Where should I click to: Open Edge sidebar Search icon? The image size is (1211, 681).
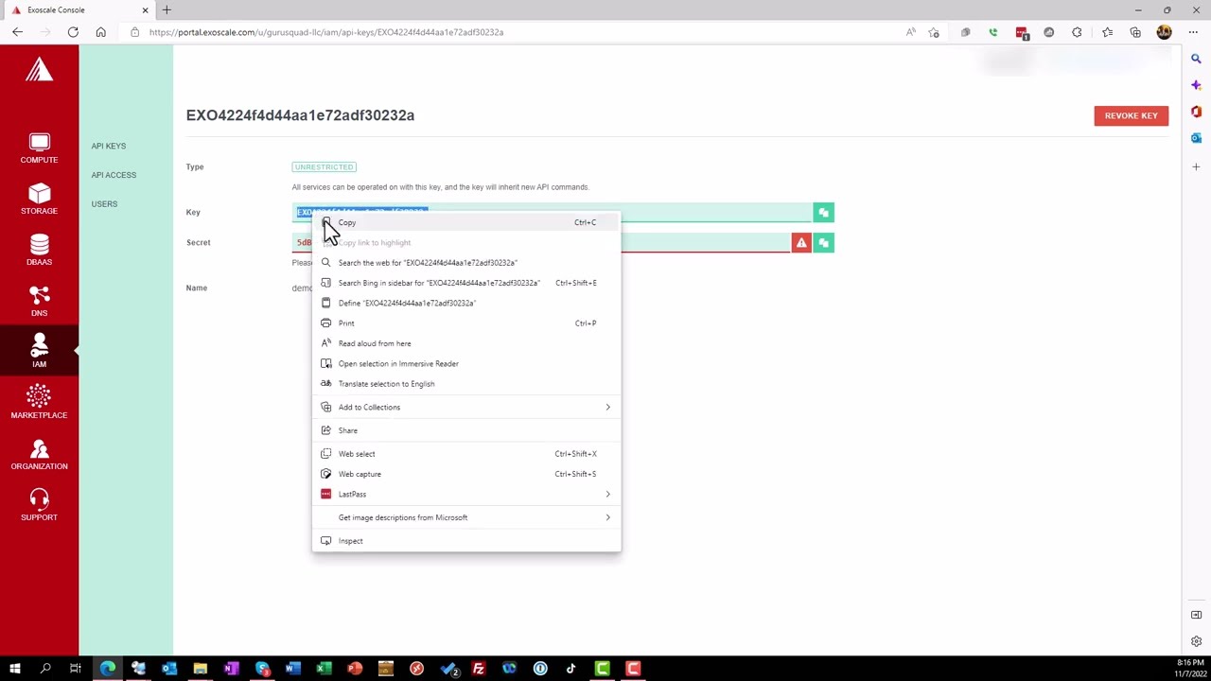point(1196,59)
